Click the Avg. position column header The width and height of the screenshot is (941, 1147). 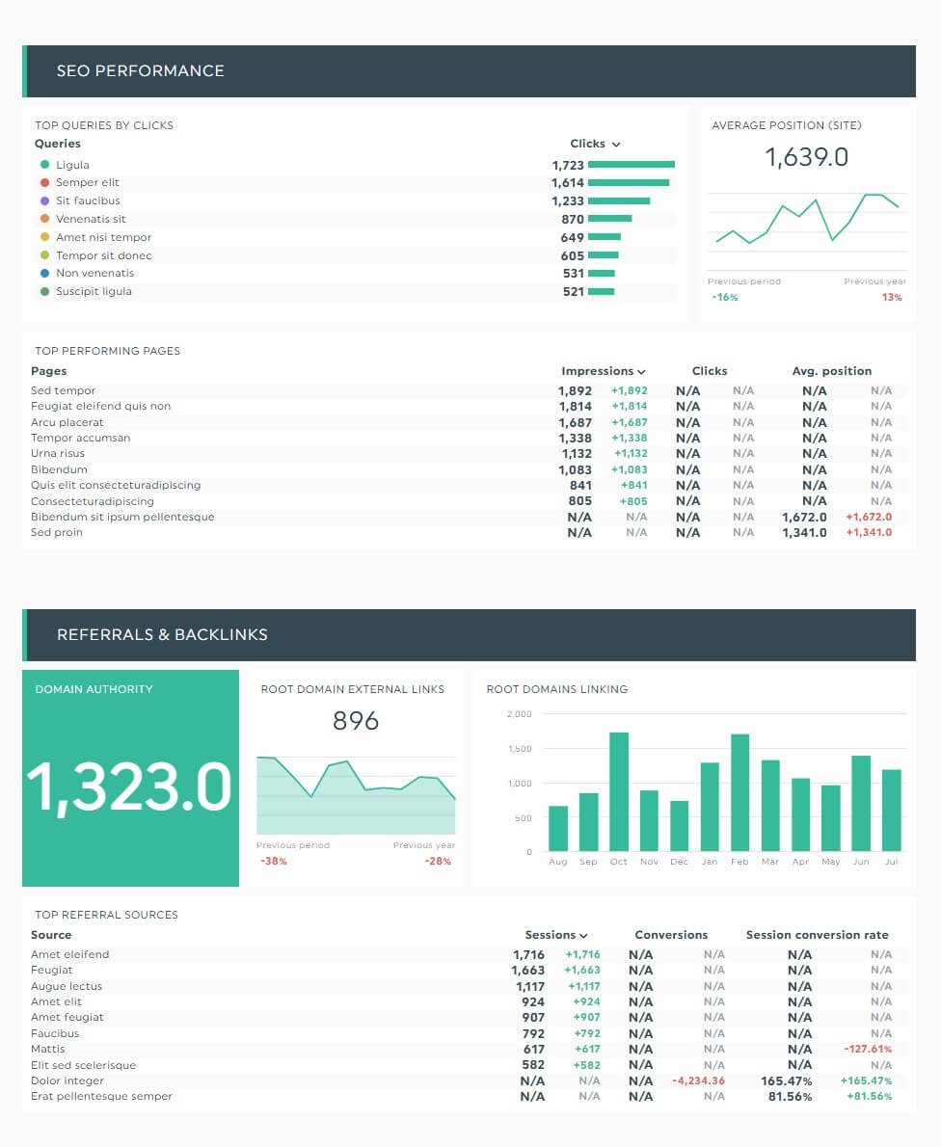832,371
